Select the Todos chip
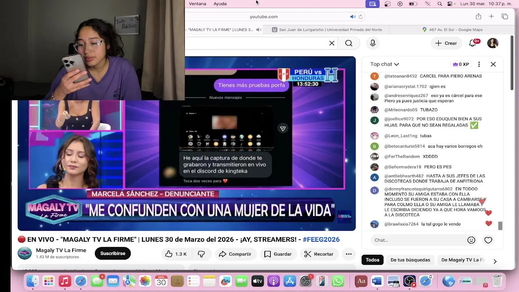This screenshot has width=519, height=292. pyautogui.click(x=372, y=260)
